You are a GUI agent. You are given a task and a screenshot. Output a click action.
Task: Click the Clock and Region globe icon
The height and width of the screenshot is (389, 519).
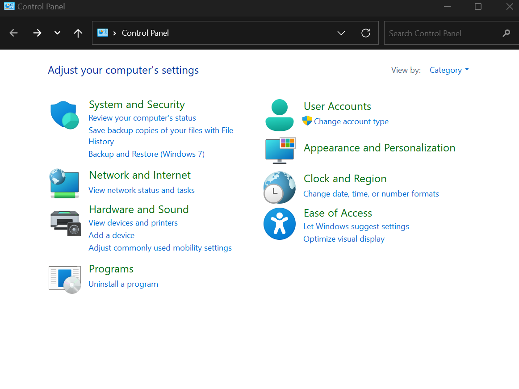click(x=280, y=188)
